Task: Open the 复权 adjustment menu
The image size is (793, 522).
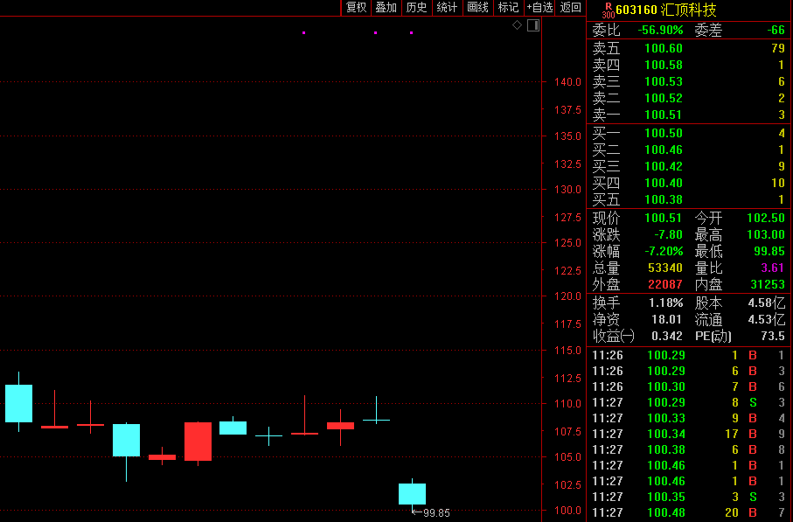Action: pyautogui.click(x=356, y=8)
